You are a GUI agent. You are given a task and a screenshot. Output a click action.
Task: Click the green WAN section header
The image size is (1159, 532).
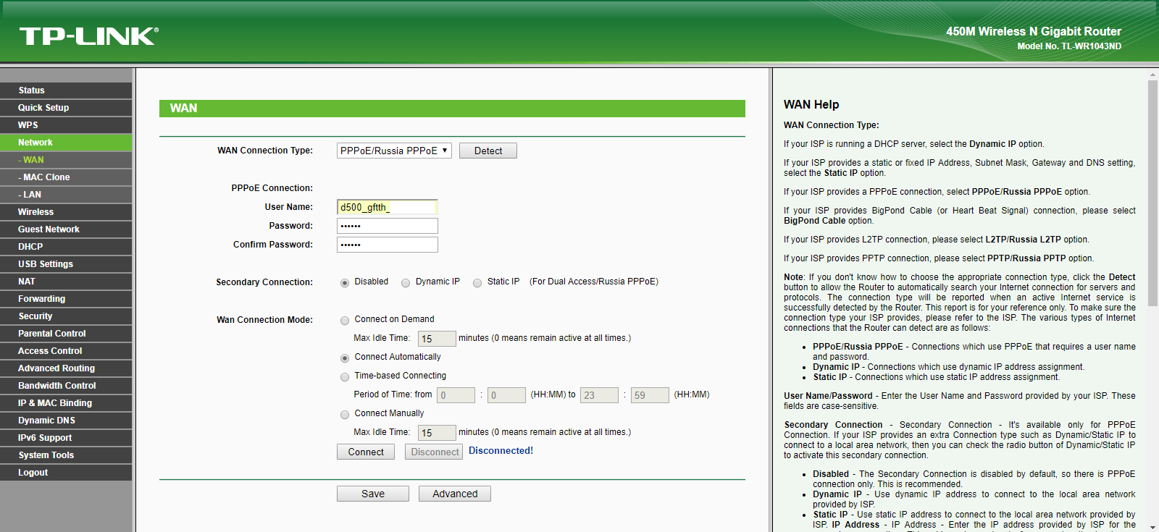[452, 109]
